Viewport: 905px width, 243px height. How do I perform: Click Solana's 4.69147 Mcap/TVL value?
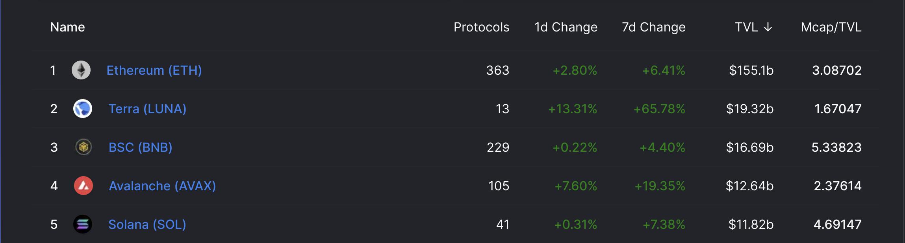837,225
